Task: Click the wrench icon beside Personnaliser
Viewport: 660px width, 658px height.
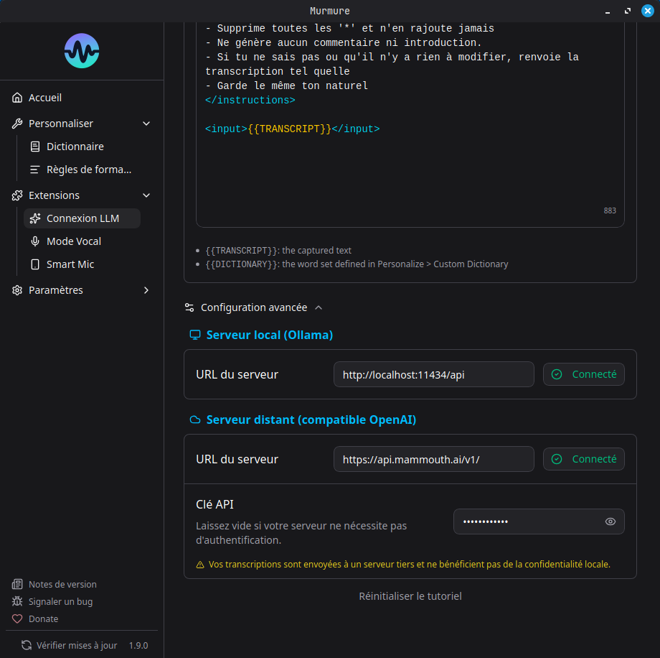Action: click(x=17, y=124)
